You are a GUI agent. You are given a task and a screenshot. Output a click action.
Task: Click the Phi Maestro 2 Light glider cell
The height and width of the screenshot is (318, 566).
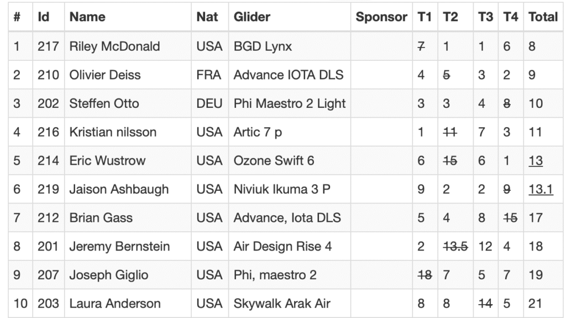[x=290, y=103]
